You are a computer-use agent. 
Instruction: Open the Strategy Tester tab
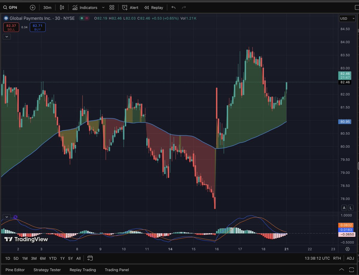(47, 270)
